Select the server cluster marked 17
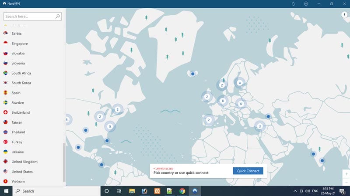Viewport: 350px width, 196px height. pos(241,104)
